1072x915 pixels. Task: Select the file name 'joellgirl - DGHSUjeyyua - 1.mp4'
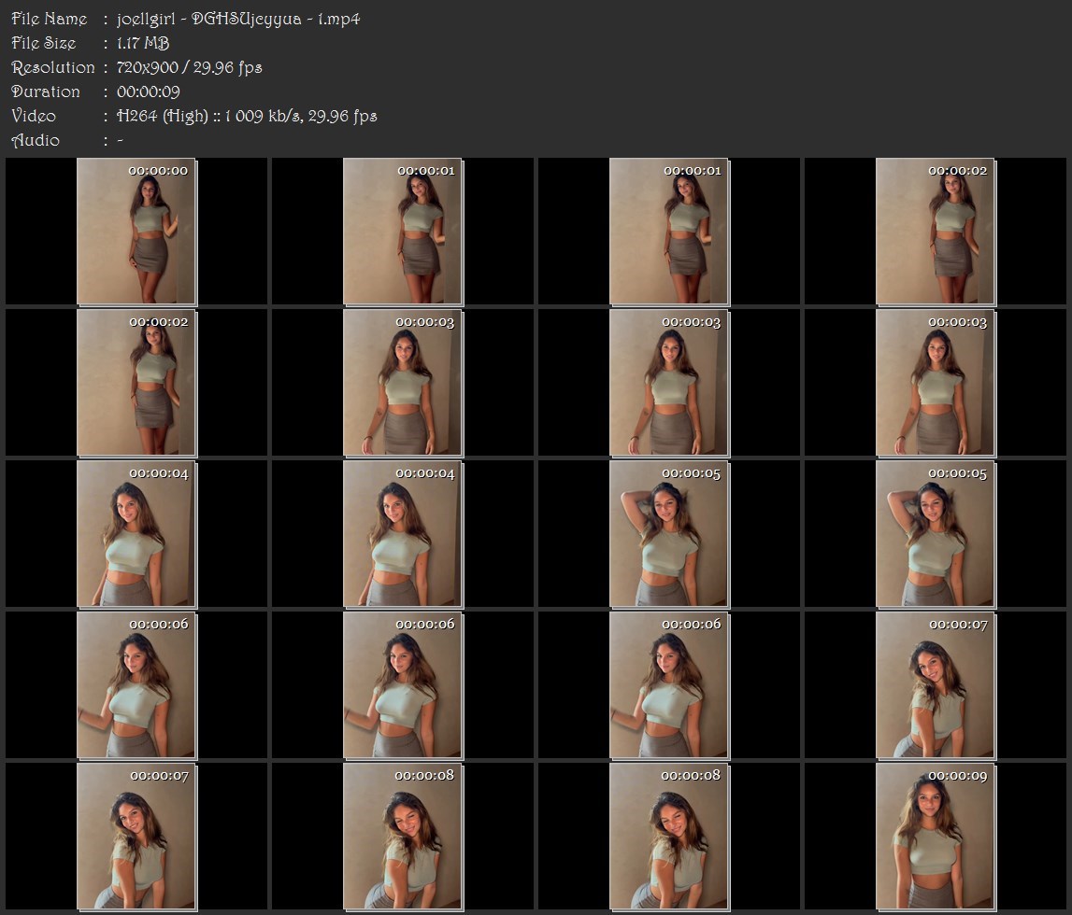point(238,19)
